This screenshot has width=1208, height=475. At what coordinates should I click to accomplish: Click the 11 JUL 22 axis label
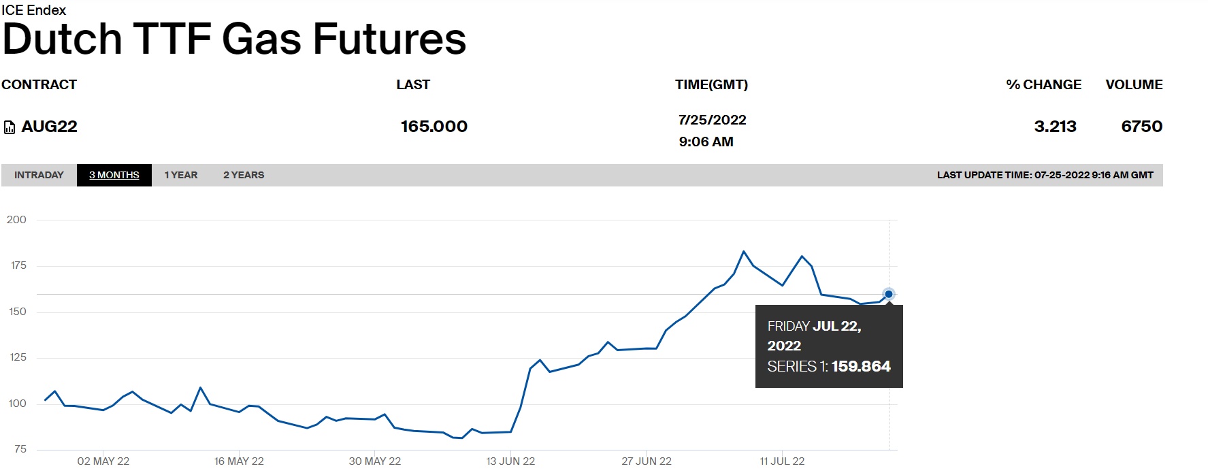[x=782, y=461]
